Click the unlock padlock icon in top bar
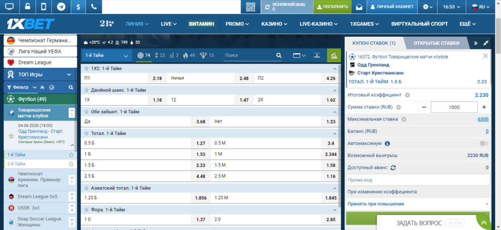The image size is (501, 230). (x=27, y=6)
